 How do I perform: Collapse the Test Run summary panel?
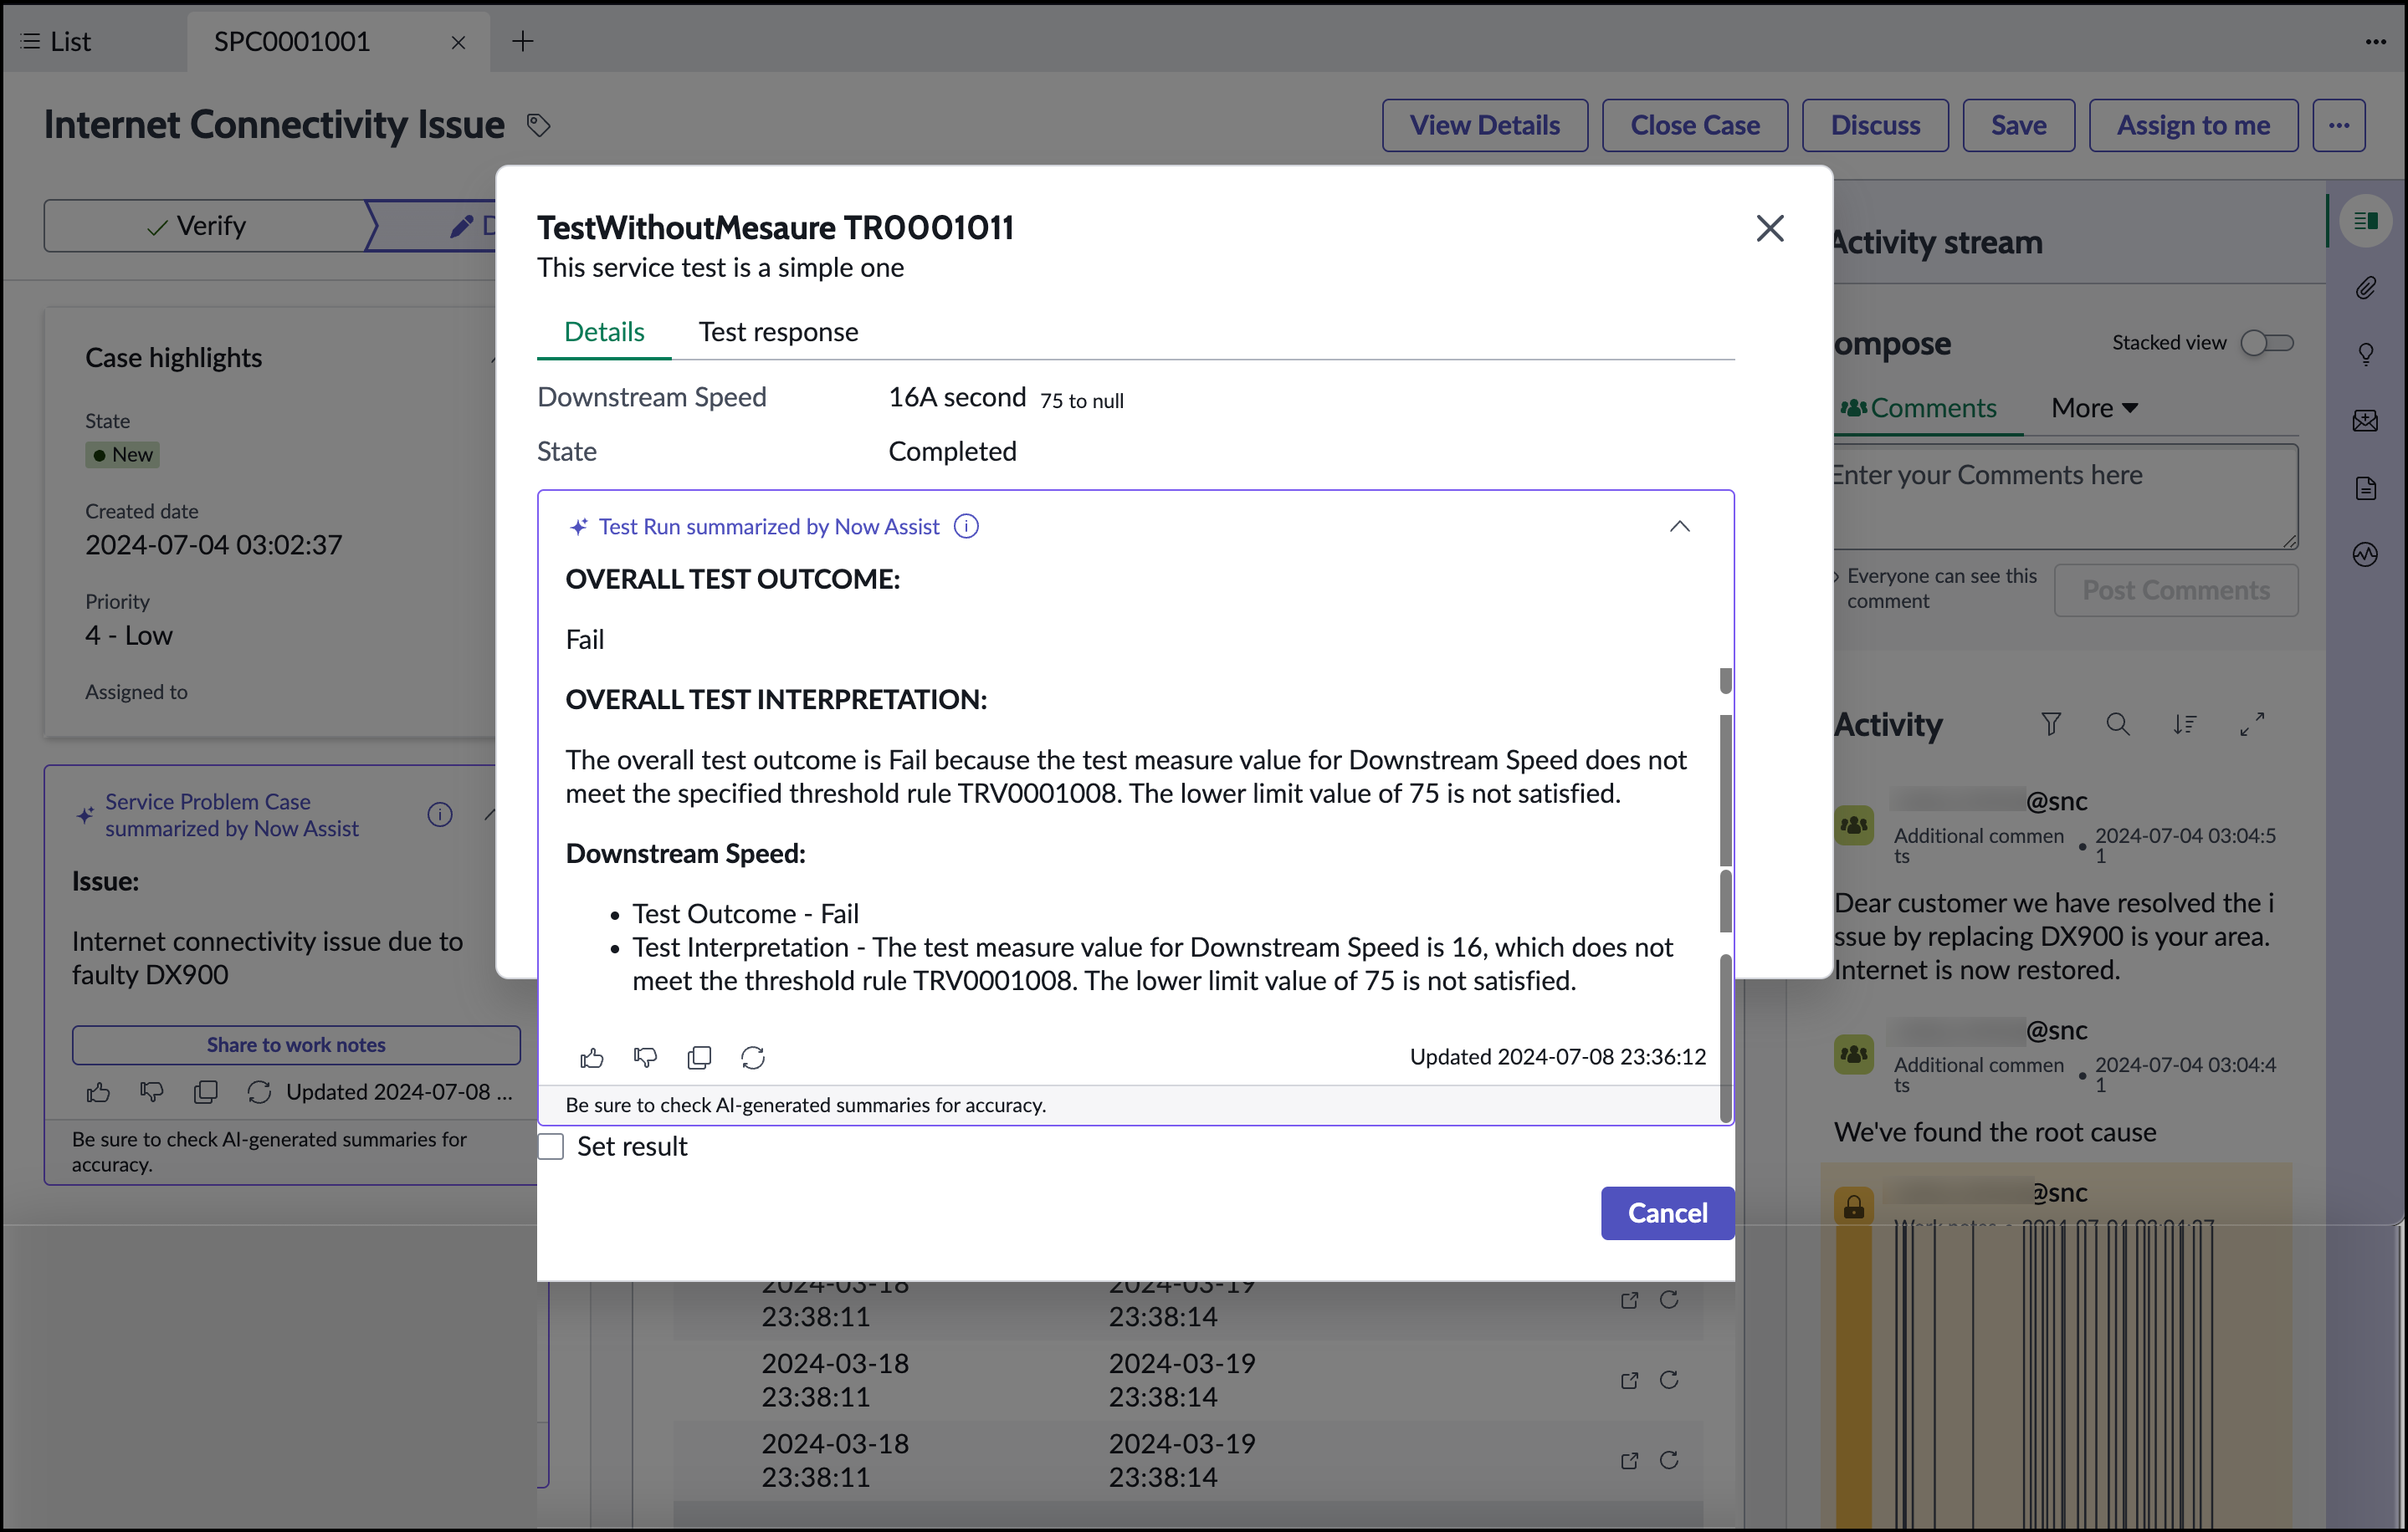click(1679, 527)
